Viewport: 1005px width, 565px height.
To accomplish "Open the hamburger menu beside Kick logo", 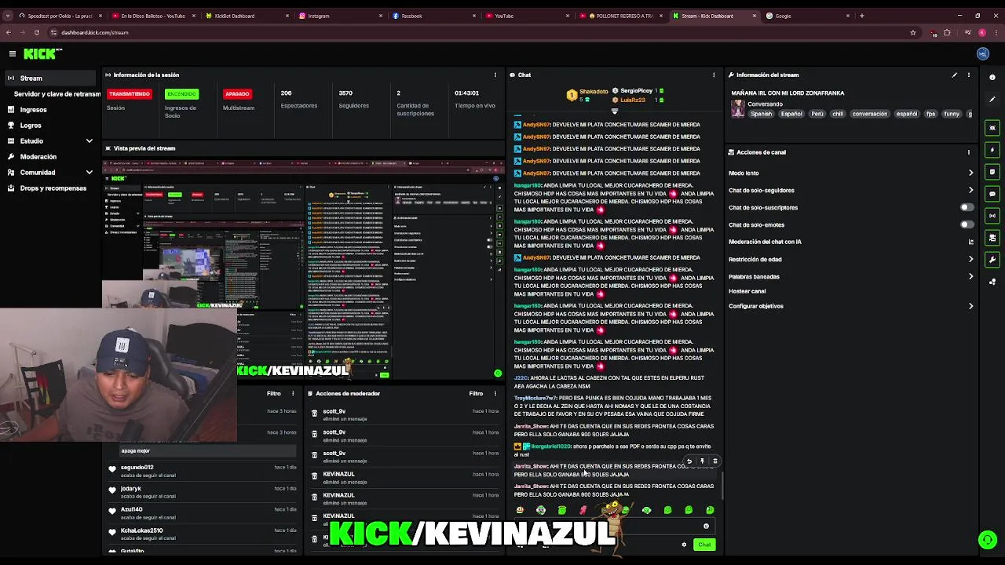I will [x=13, y=53].
